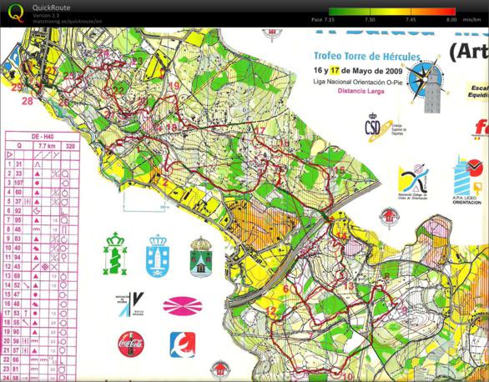Select the blue tower coat of arms
The width and height of the screenshot is (489, 382).
[158, 255]
